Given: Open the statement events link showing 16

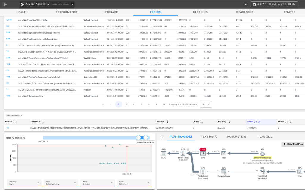Looking at the screenshot, I should point(7,128).
